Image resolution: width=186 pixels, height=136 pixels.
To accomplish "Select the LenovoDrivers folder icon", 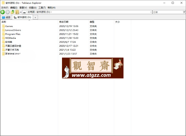I will 3,30.
